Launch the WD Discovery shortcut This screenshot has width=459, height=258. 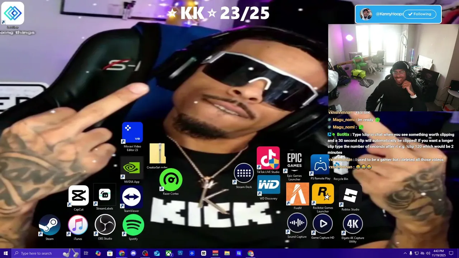(269, 187)
